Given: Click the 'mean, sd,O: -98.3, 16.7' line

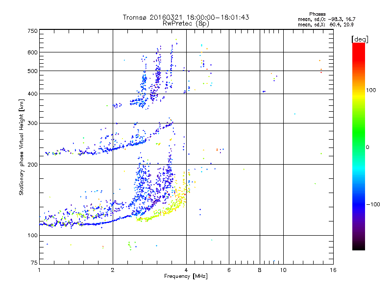Looking at the screenshot, I should (x=326, y=19).
